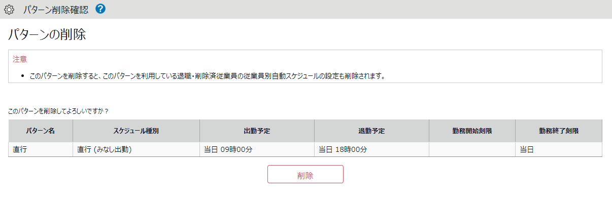Click the 勤務開始刻限 column header
The width and height of the screenshot is (612, 201).
[x=472, y=131]
